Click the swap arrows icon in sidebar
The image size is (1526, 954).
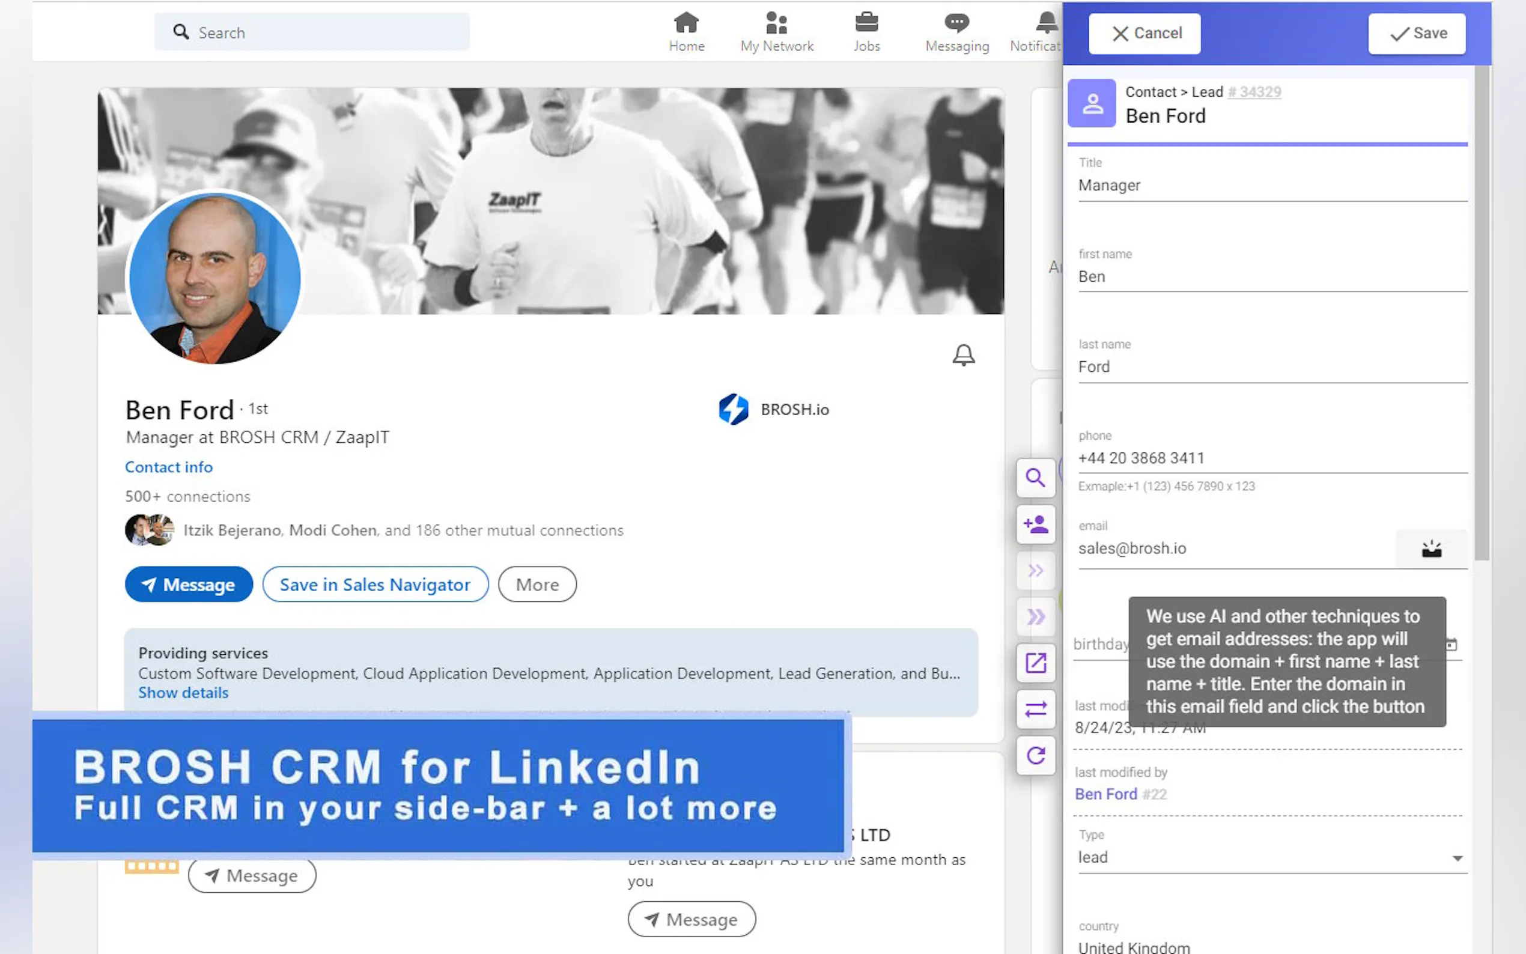[1035, 710]
